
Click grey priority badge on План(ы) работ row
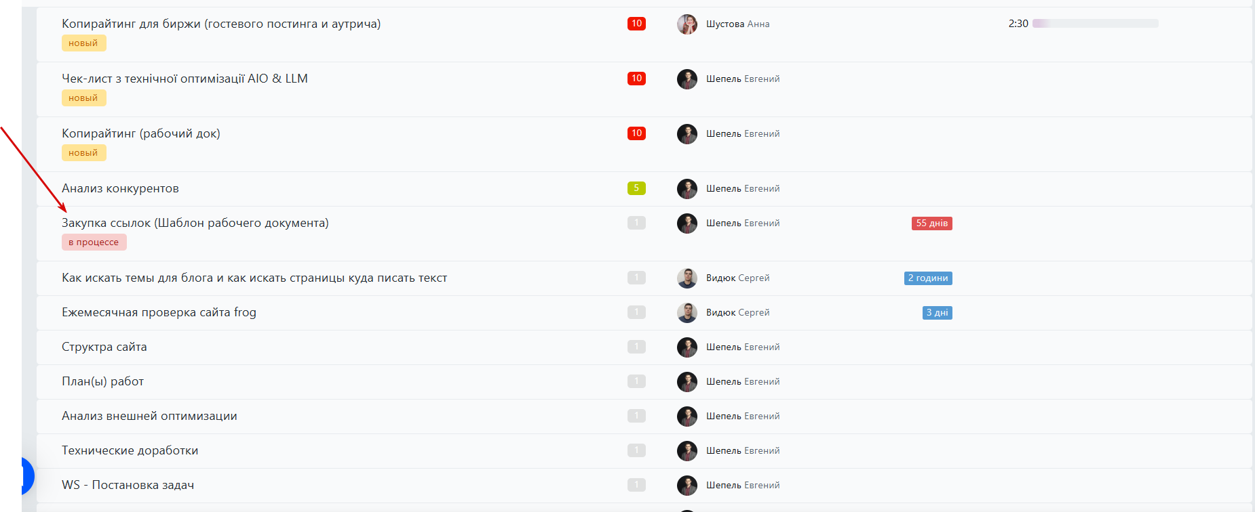point(636,381)
